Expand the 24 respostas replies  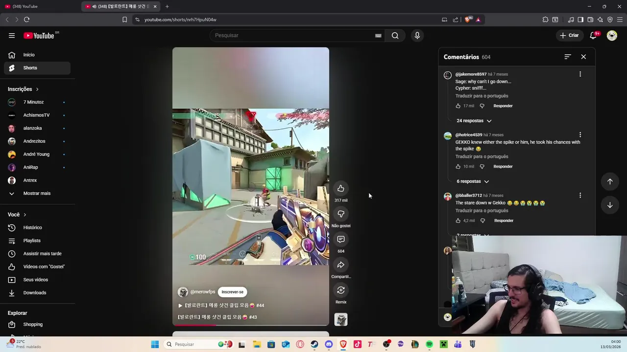pyautogui.click(x=474, y=121)
